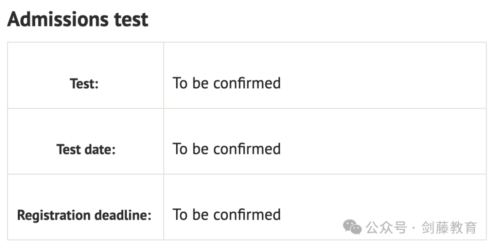Click the word Admissions in the heading

click(58, 20)
